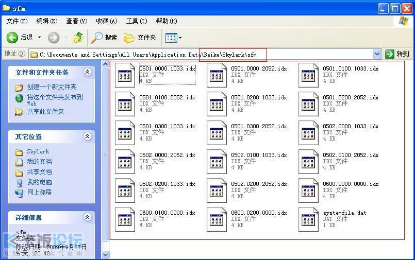Open the 帮助(H) menu
This screenshot has width=415, height=260.
coord(166,21)
